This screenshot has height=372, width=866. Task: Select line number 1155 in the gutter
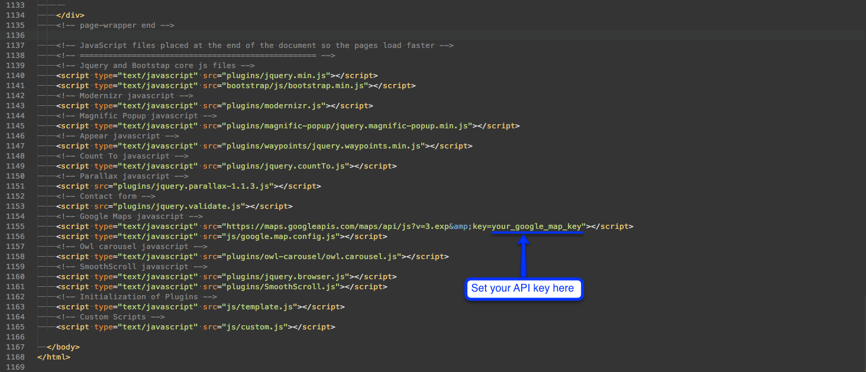(x=15, y=227)
